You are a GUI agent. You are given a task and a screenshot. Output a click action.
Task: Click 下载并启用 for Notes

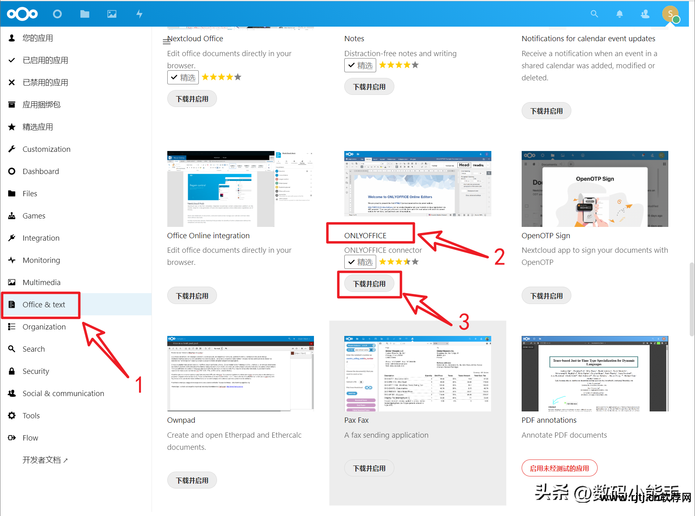click(x=369, y=87)
